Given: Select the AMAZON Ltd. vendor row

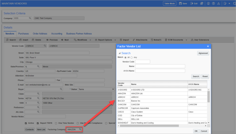Looking at the screenshot, I should coord(162,94).
